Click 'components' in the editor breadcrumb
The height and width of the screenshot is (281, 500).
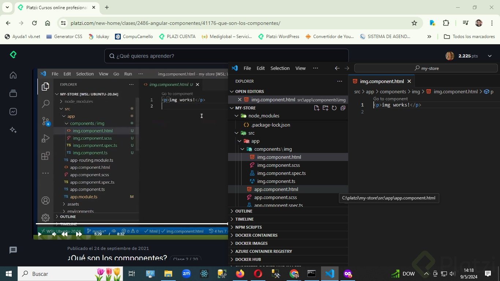(393, 91)
